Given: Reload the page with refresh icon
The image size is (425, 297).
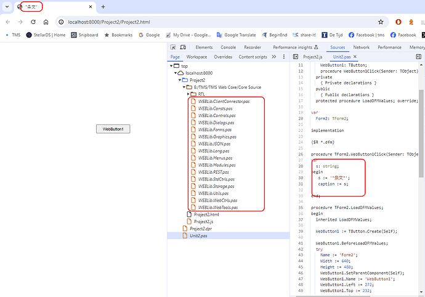Looking at the screenshot, I should pos(33,22).
